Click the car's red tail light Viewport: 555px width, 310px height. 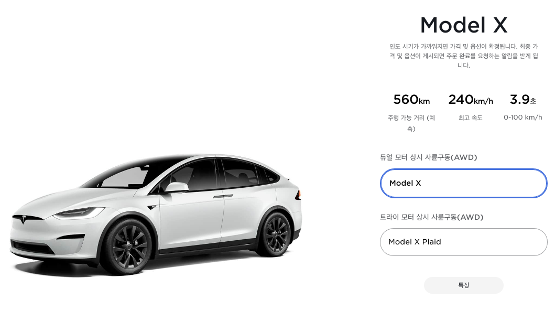pyautogui.click(x=298, y=195)
